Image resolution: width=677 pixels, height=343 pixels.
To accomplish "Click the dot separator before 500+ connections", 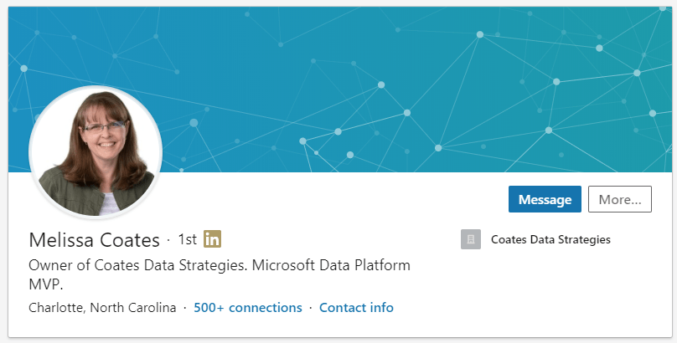I will (x=185, y=308).
